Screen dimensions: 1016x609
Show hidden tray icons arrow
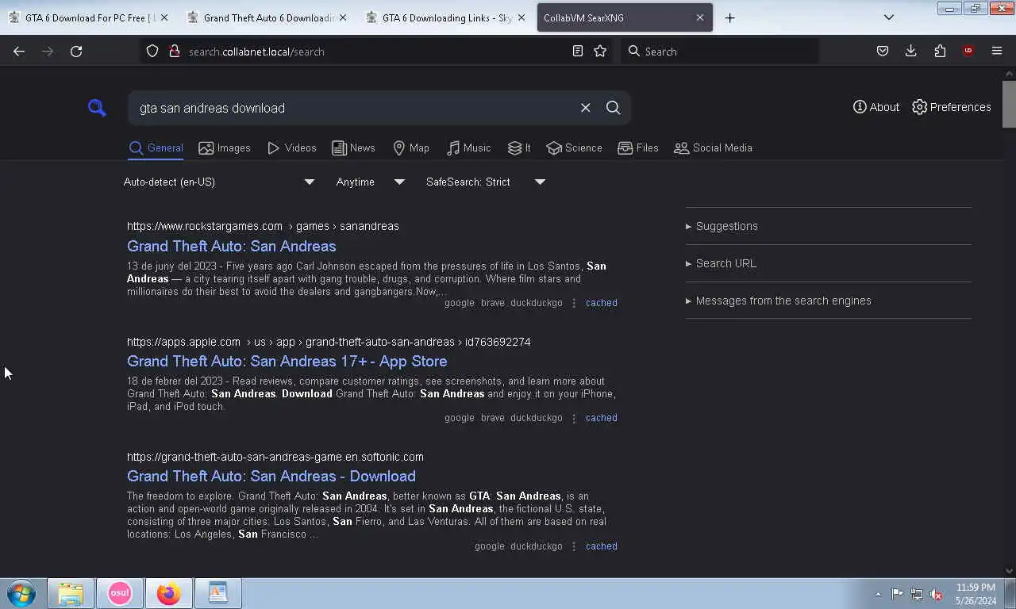click(x=878, y=594)
